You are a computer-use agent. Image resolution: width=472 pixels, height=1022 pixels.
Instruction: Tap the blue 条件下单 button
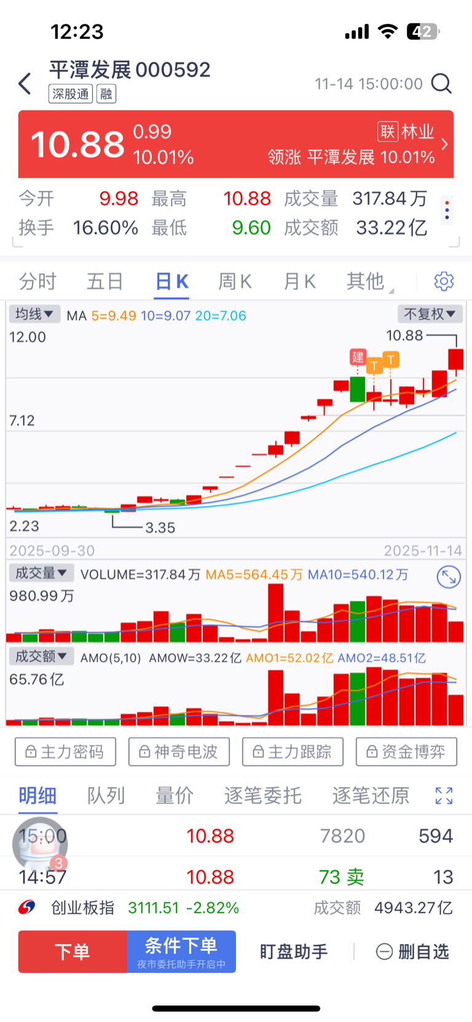coord(181,951)
